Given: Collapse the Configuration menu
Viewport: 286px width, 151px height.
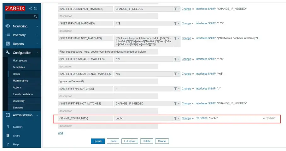Looking at the screenshot, I should [22, 53].
